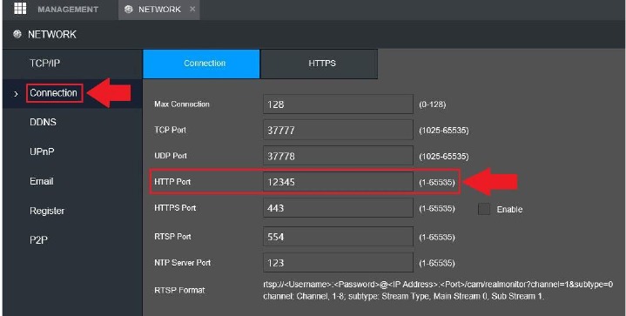This screenshot has width=626, height=316.
Task: Click the UDP Port label
Action: pyautogui.click(x=171, y=156)
